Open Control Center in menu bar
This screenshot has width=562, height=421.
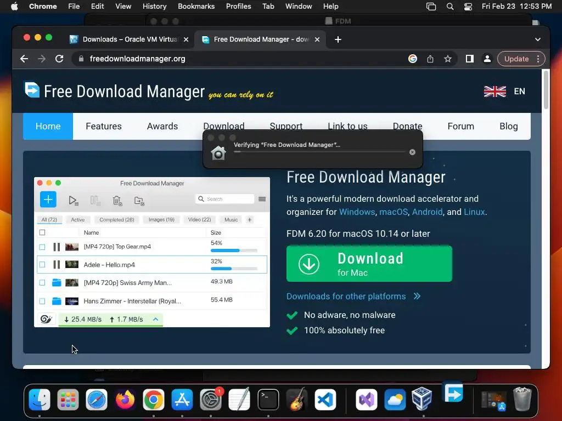pyautogui.click(x=468, y=7)
